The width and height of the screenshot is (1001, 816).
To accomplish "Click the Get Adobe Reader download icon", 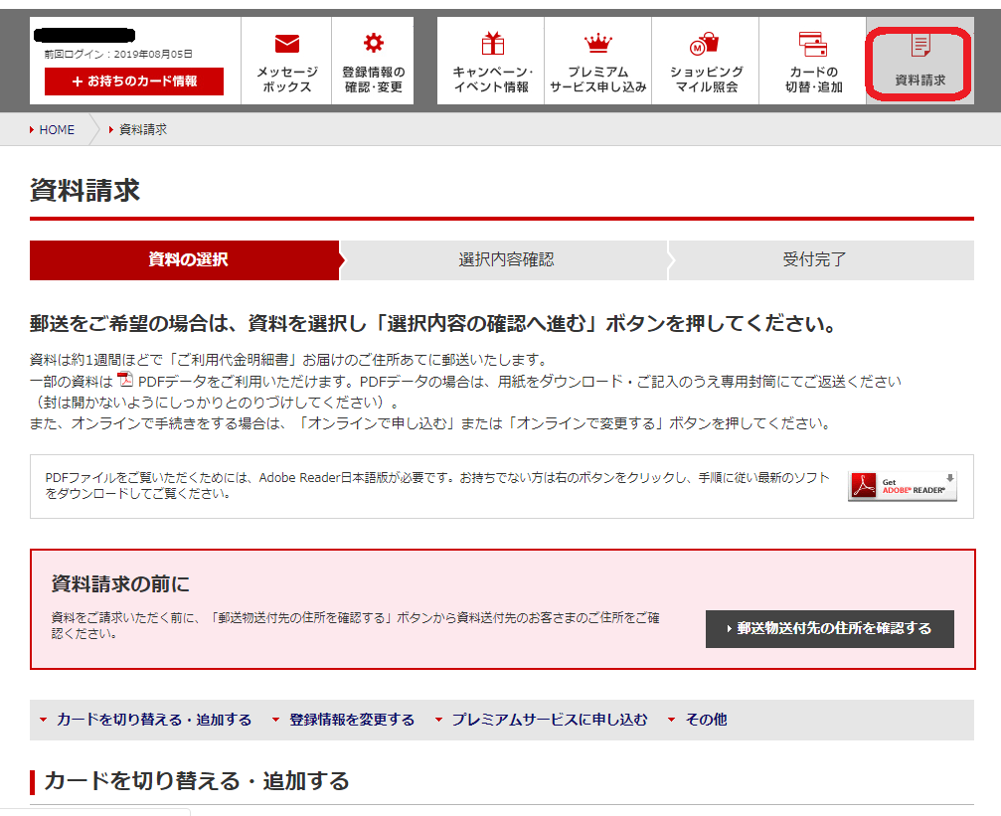I will [902, 486].
